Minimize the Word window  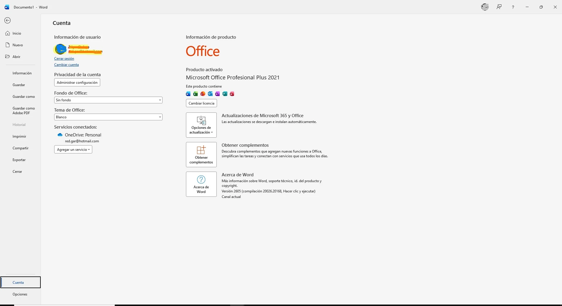pos(527,7)
